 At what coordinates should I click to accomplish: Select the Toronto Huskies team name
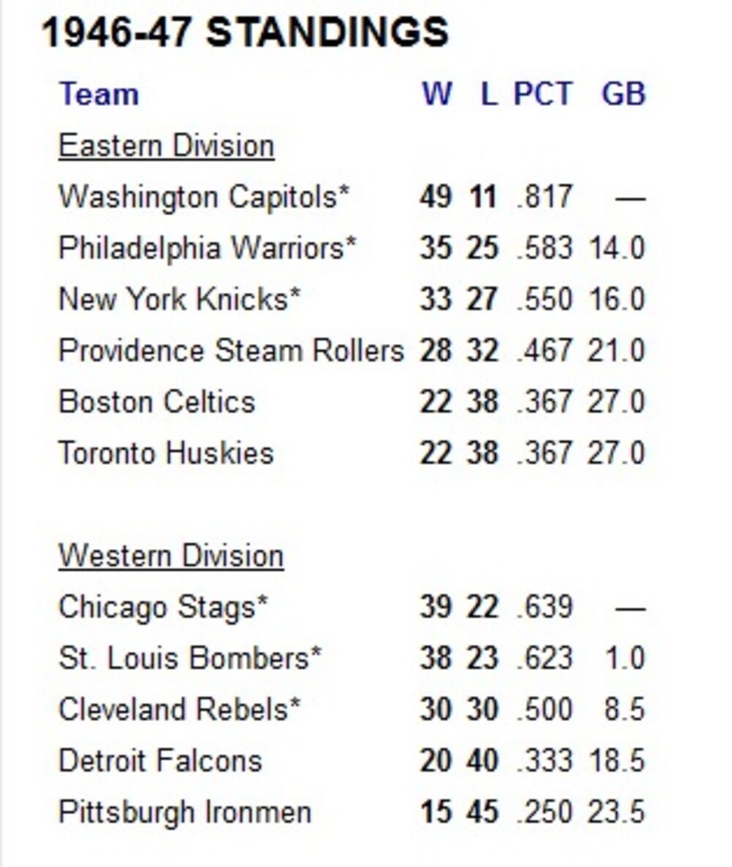165,453
